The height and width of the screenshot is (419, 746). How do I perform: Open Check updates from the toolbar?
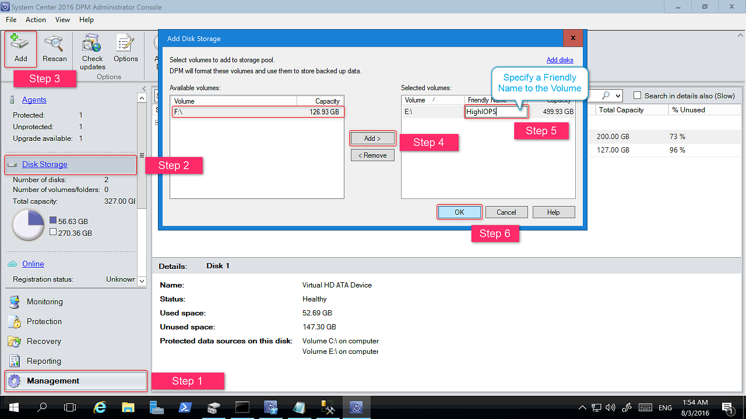[x=92, y=48]
